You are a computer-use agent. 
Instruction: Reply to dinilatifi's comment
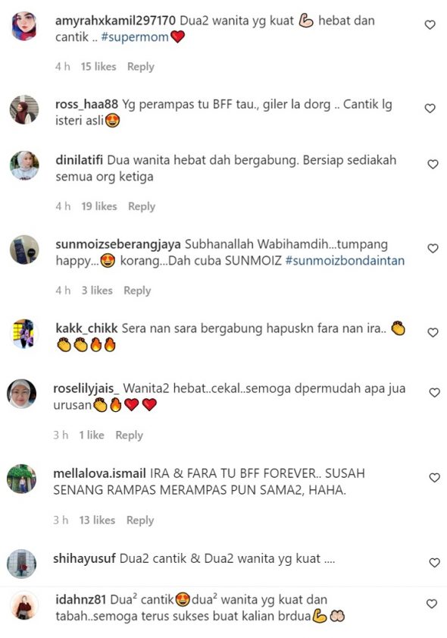point(142,206)
